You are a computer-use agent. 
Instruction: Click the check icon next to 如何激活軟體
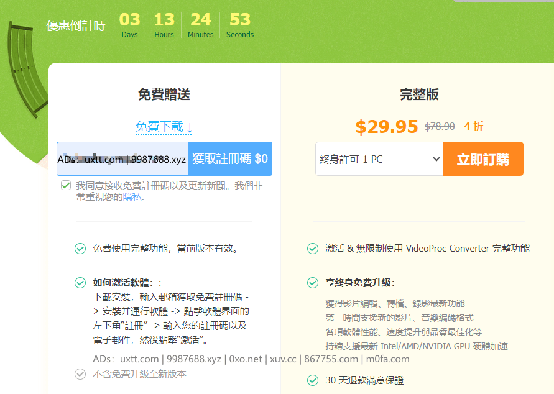(80, 283)
